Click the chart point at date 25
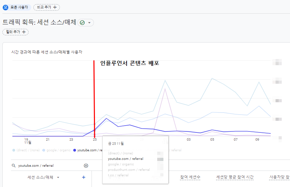Viewport: 290px width, 187px height. [95, 130]
